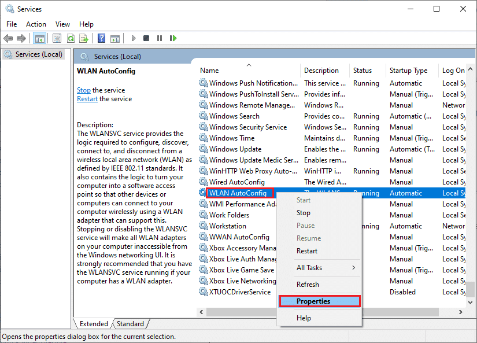Click the Stop Service toolbar icon
The height and width of the screenshot is (343, 477).
146,38
